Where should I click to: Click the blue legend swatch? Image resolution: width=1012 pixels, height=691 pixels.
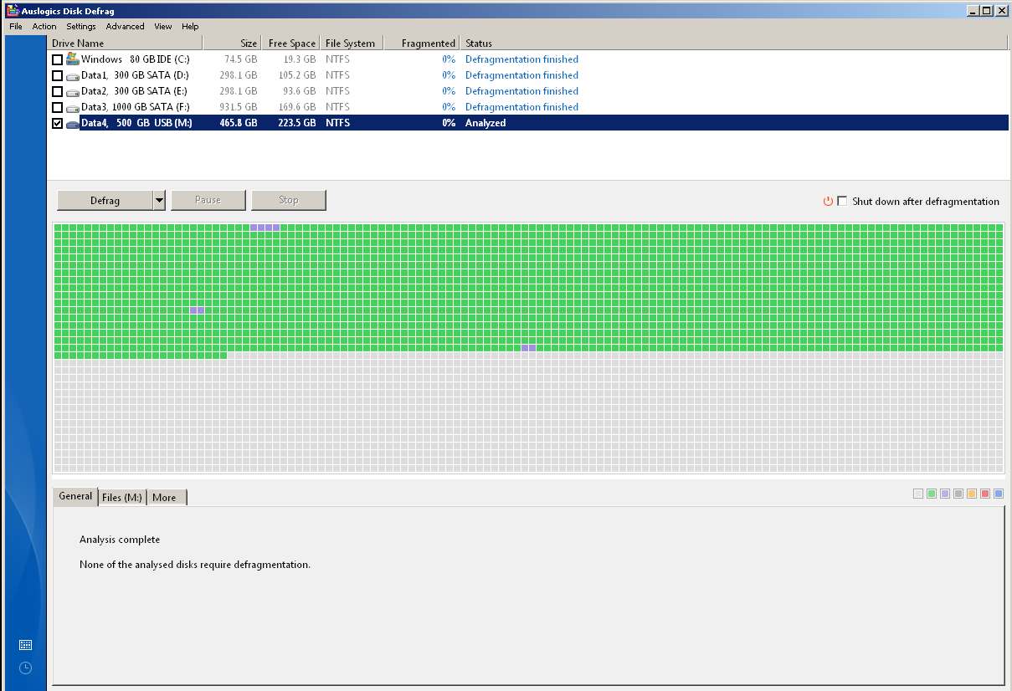[999, 494]
